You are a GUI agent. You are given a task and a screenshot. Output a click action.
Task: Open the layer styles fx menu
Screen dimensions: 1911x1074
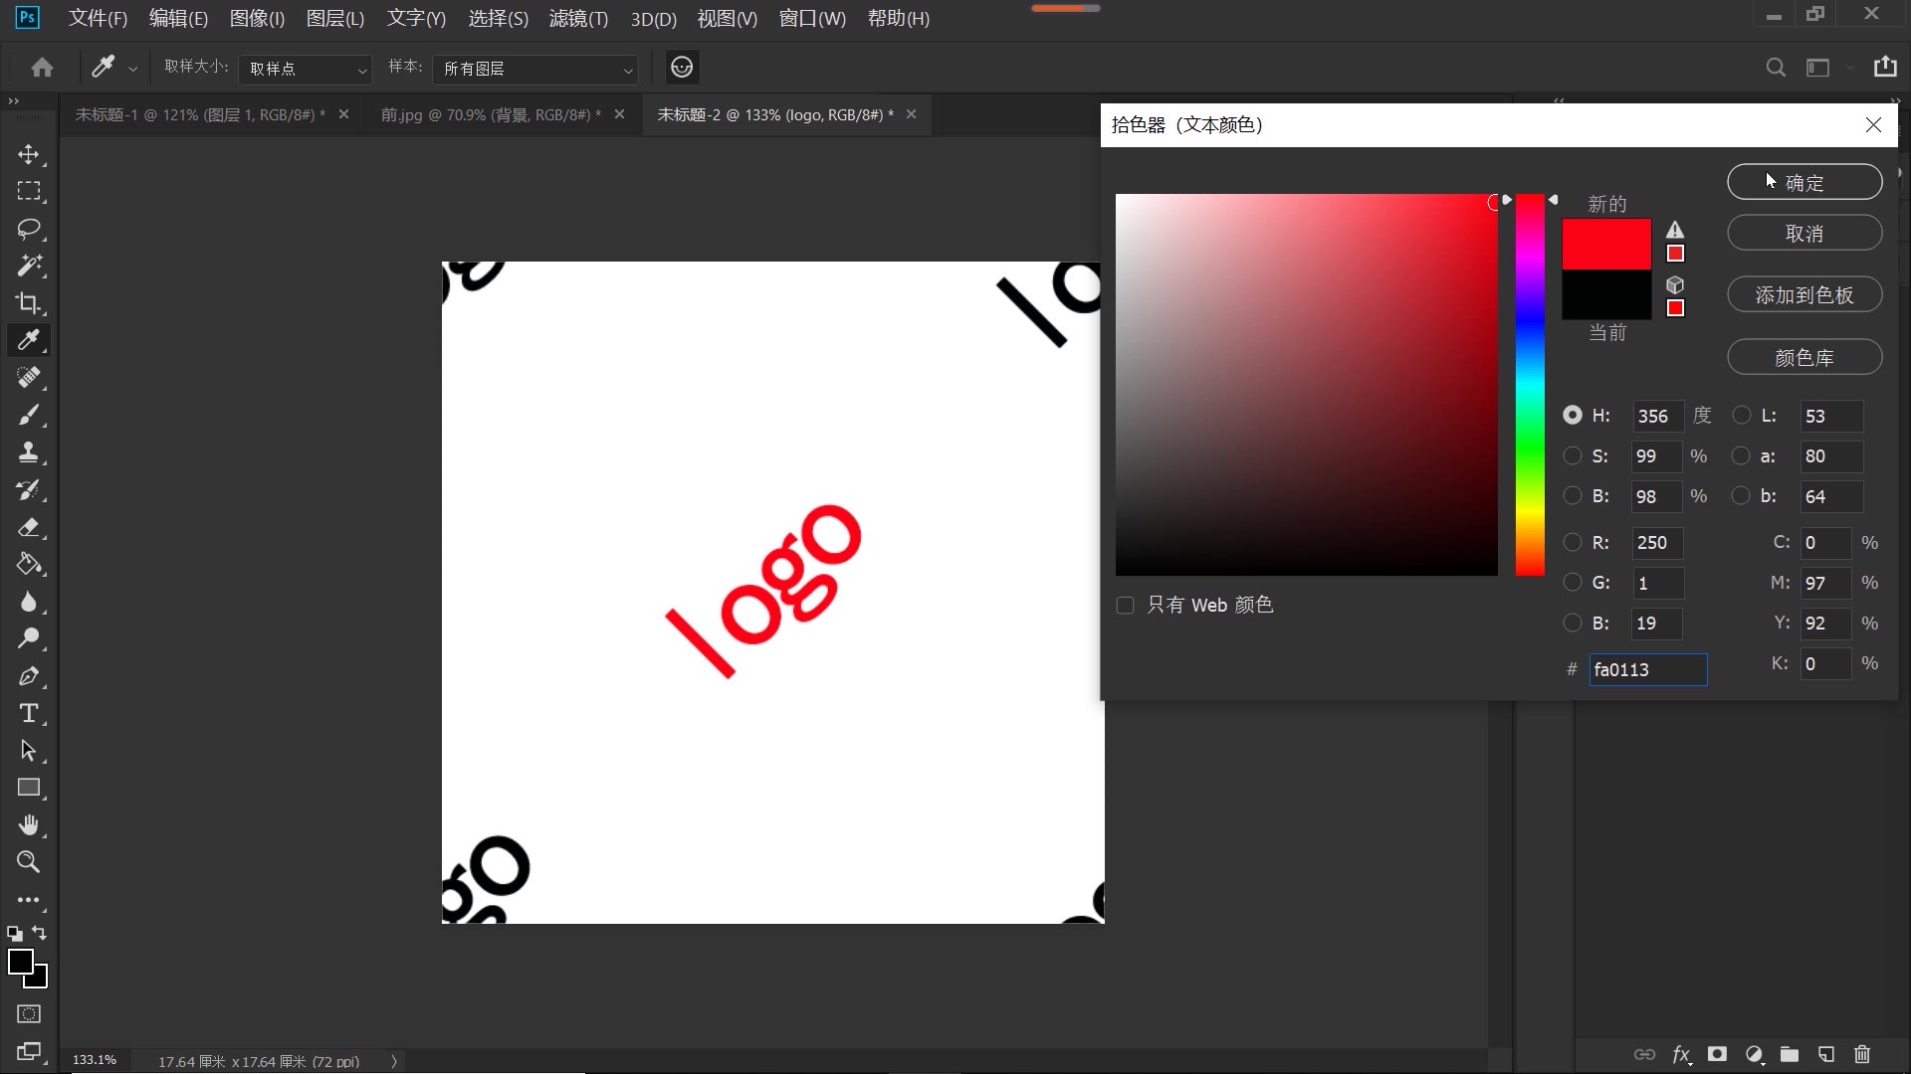coord(1681,1055)
